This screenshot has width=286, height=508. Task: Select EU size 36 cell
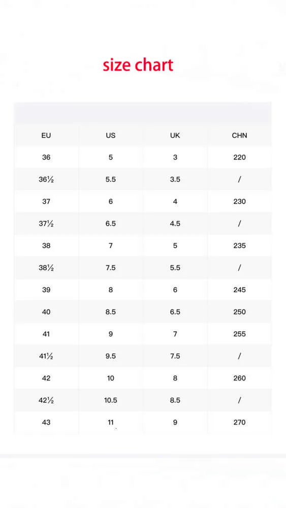point(46,157)
